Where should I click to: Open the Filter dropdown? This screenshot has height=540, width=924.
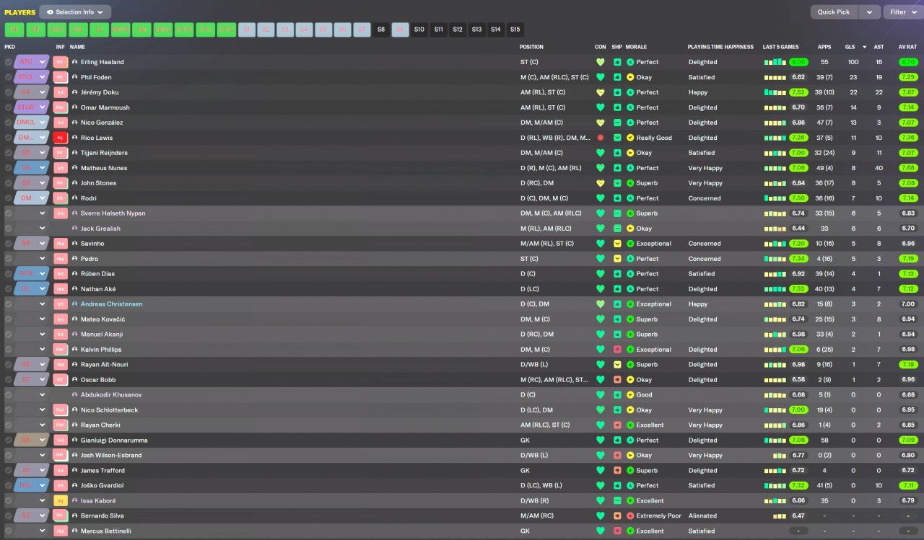pos(902,12)
